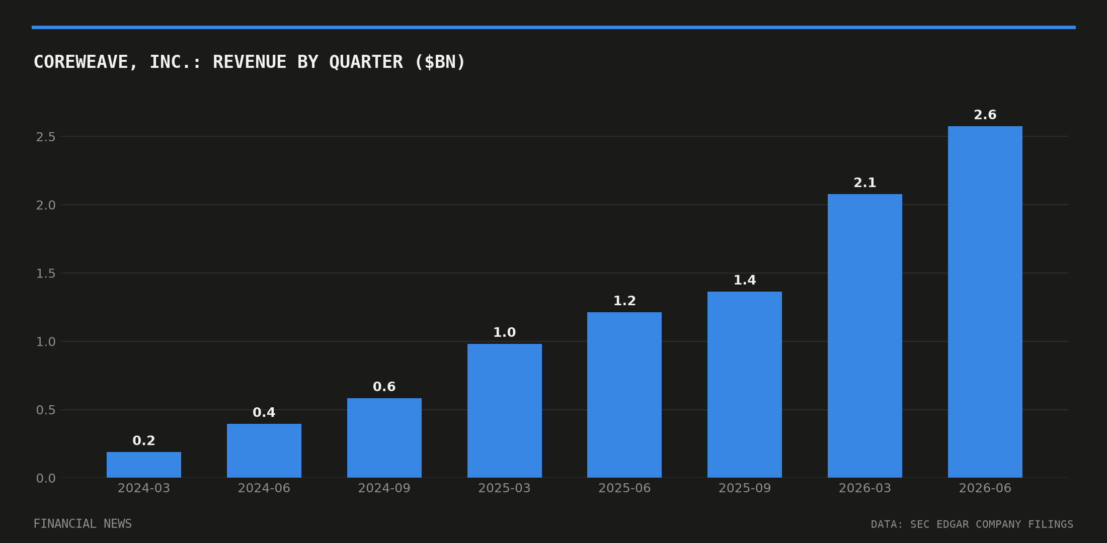
Task: Select the 2024-06 revenue bar
Action: [264, 450]
